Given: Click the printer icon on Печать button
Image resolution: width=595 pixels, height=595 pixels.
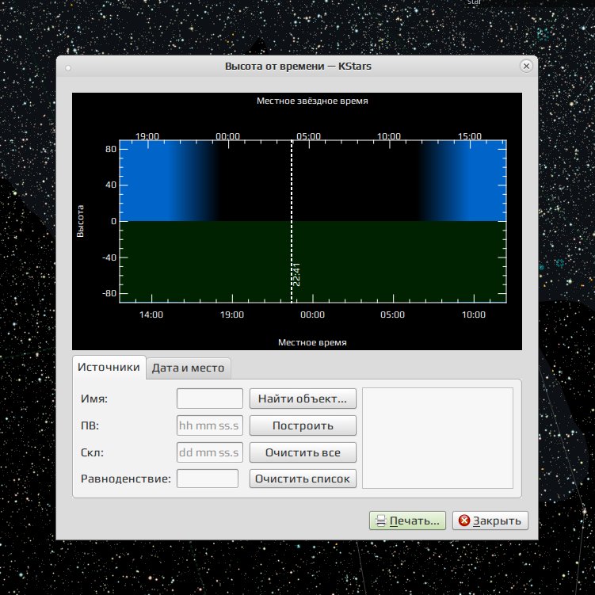Looking at the screenshot, I should click(380, 521).
